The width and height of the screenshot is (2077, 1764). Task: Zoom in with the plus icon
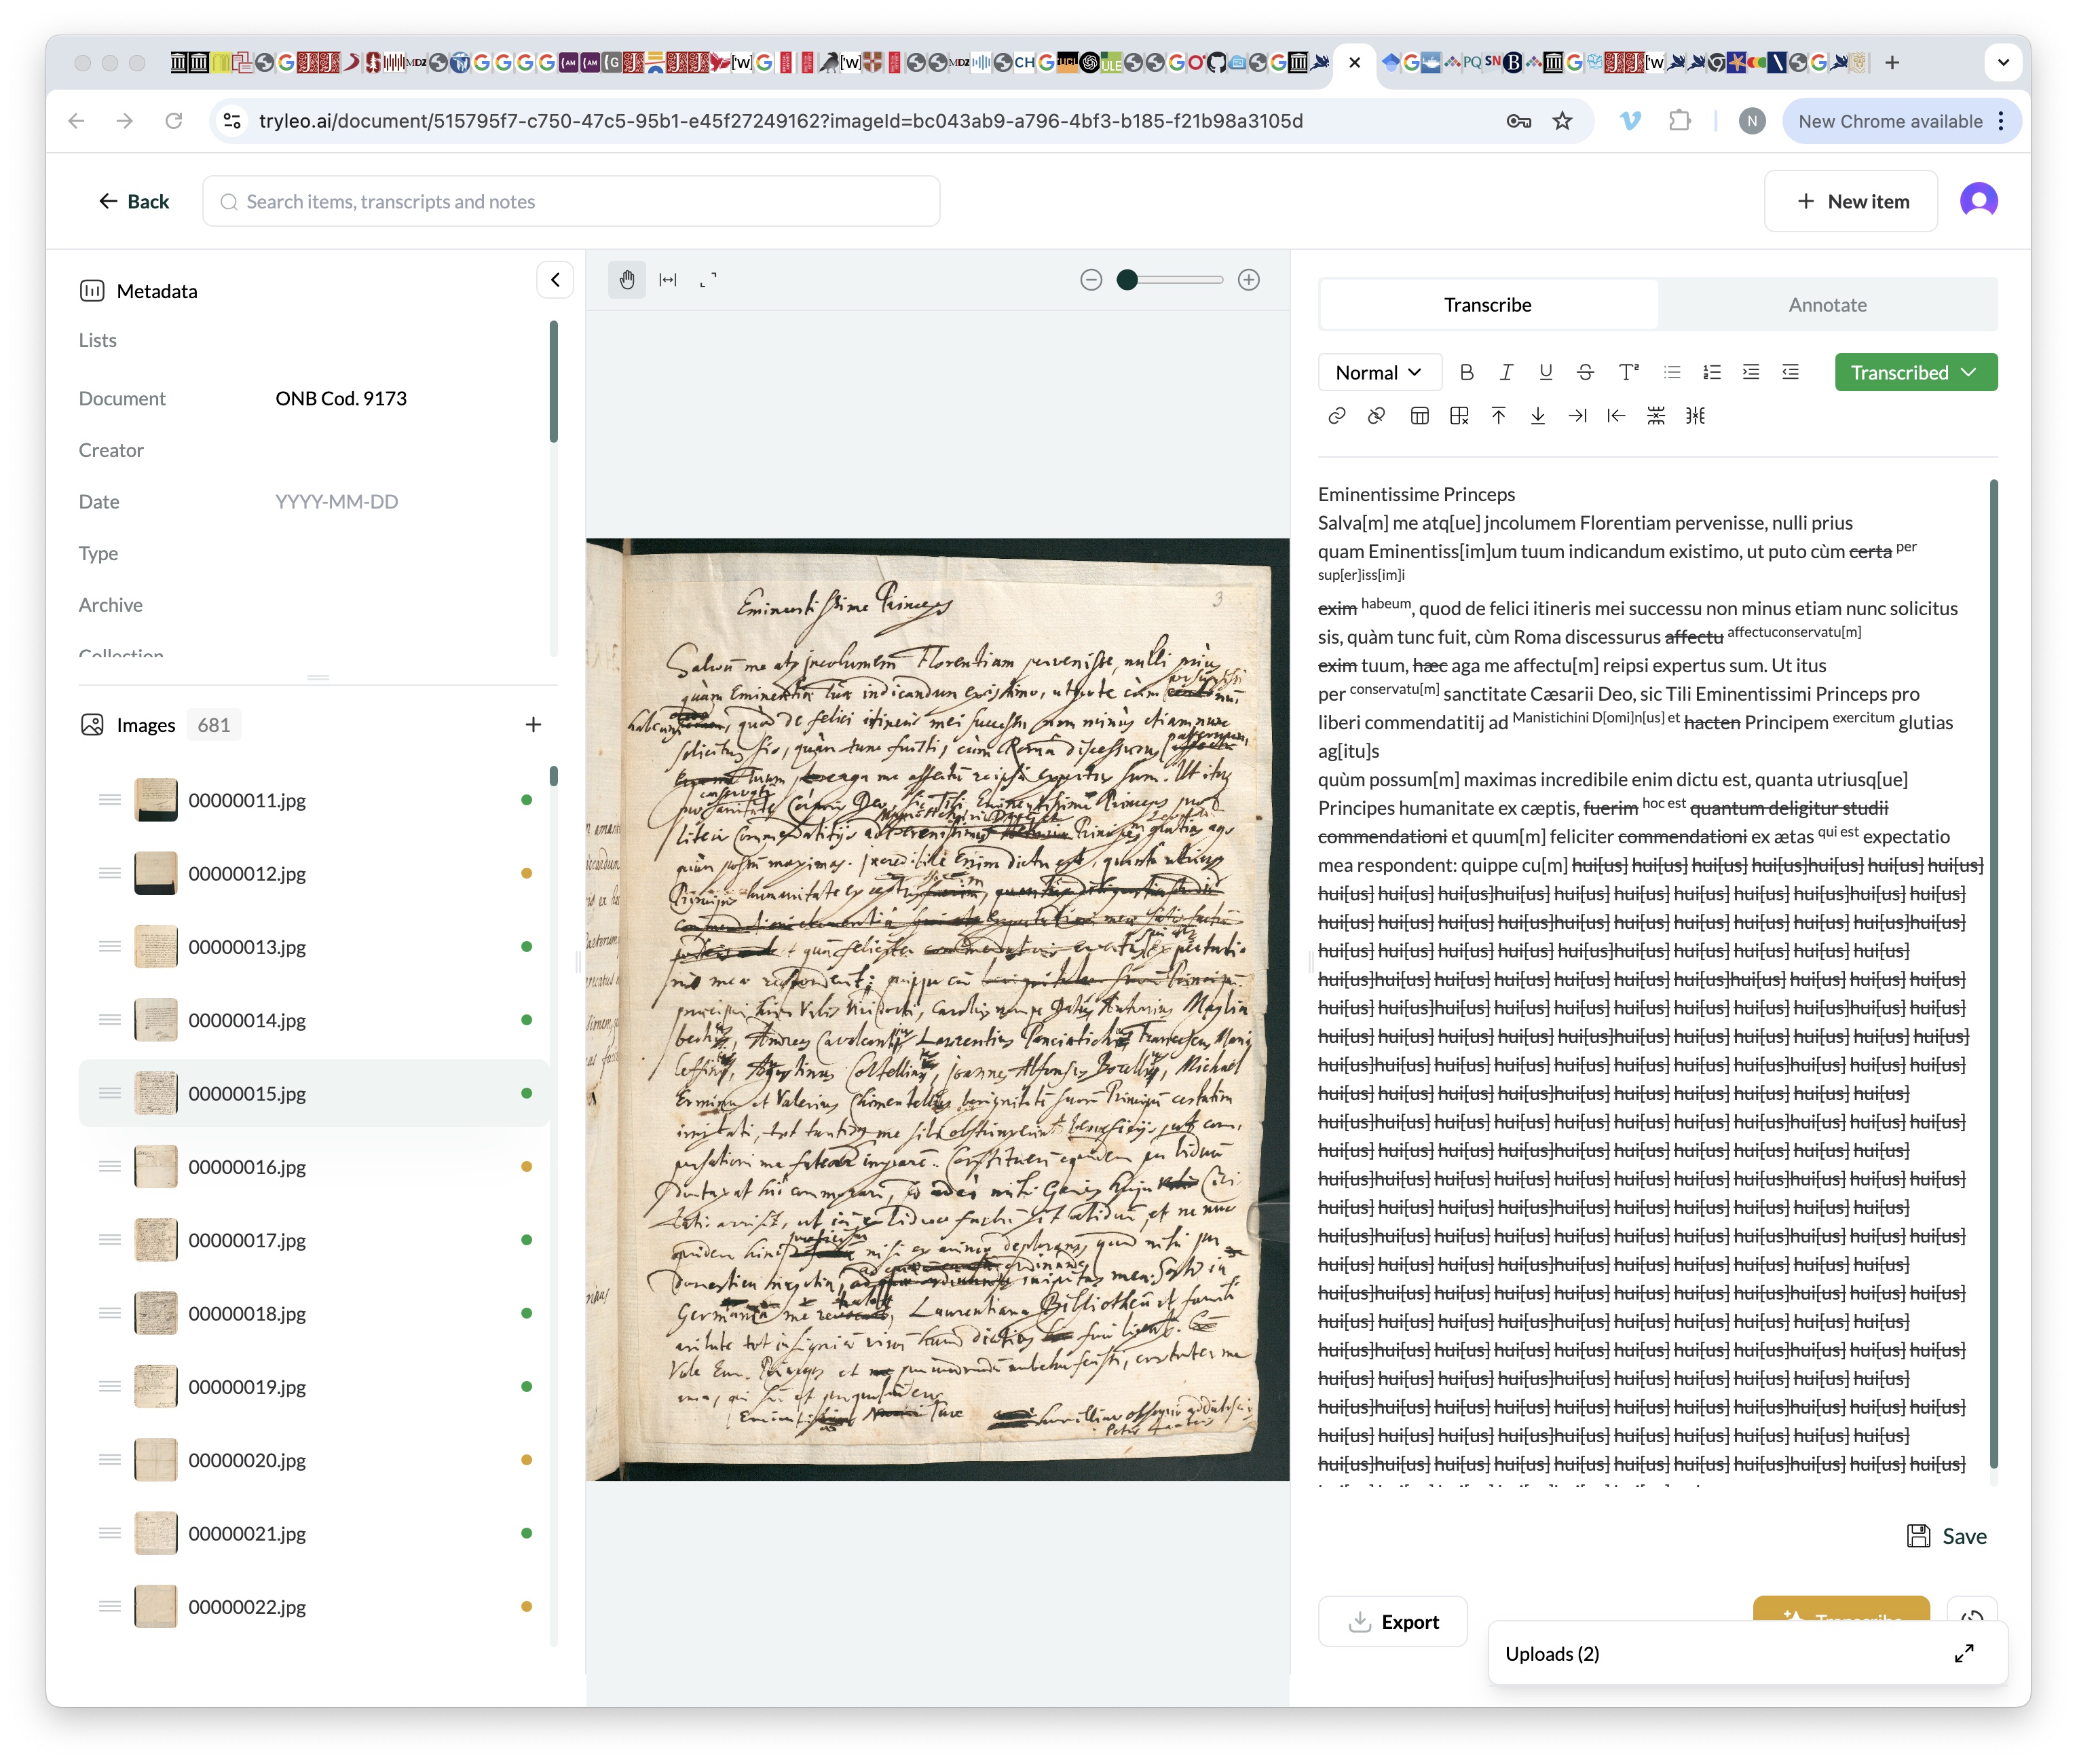click(1248, 280)
